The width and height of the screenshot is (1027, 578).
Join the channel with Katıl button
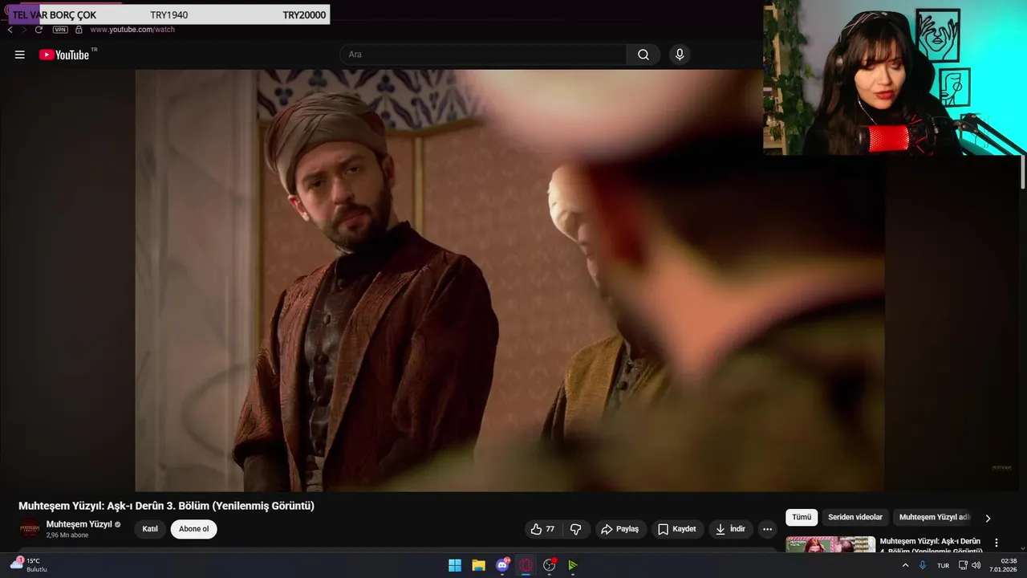150,529
